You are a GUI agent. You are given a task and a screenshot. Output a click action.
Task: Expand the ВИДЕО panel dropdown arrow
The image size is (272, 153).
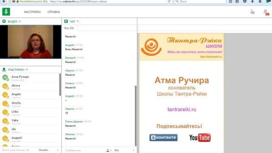click(x=20, y=21)
